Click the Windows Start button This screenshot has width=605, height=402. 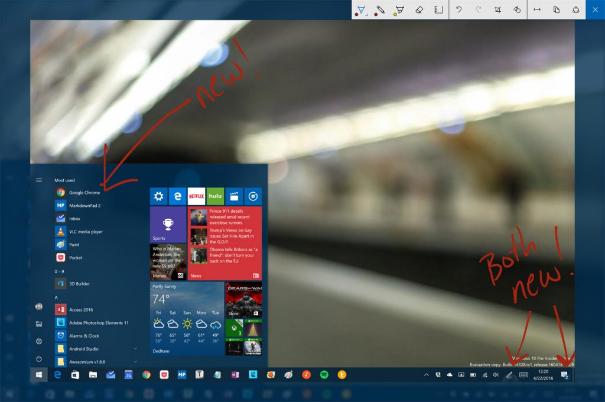pos(39,374)
